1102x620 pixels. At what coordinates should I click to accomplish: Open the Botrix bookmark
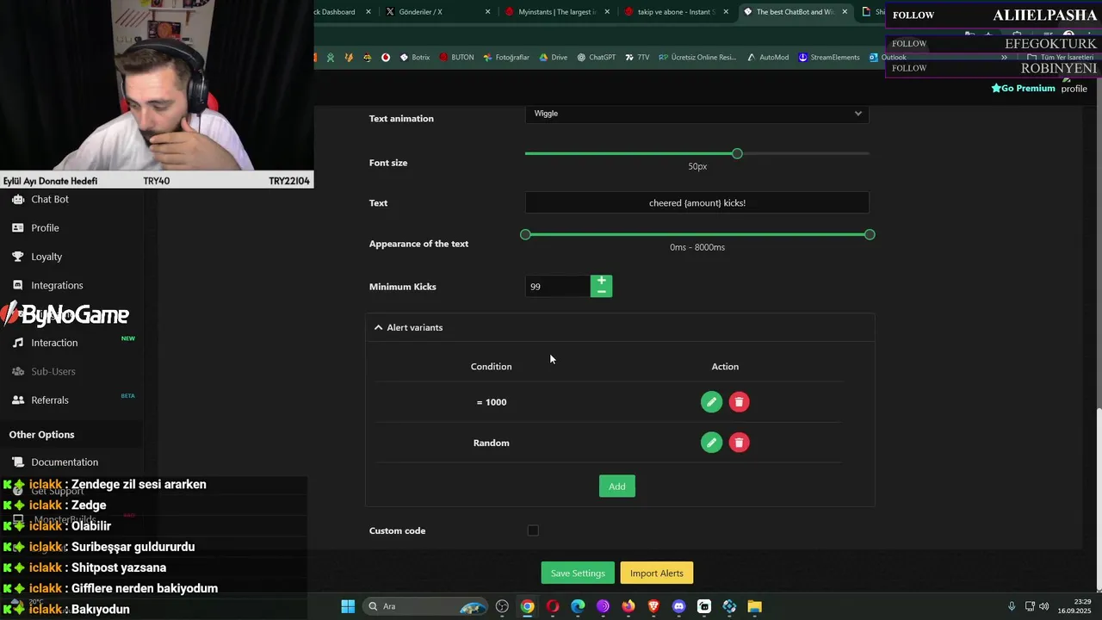point(414,58)
